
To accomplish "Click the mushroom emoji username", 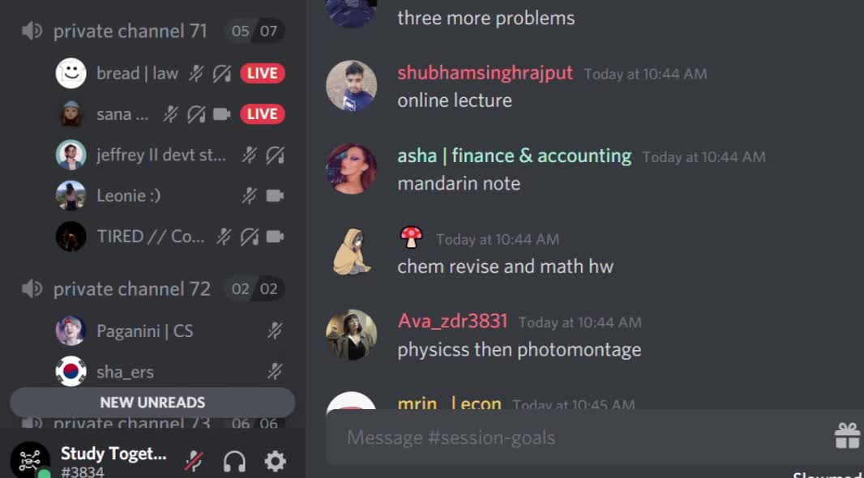I will click(x=411, y=237).
